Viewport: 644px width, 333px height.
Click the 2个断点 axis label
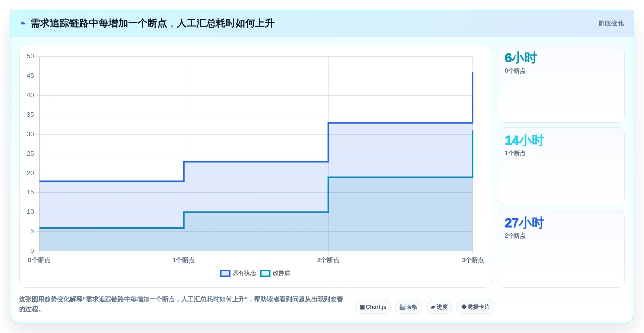tap(328, 260)
